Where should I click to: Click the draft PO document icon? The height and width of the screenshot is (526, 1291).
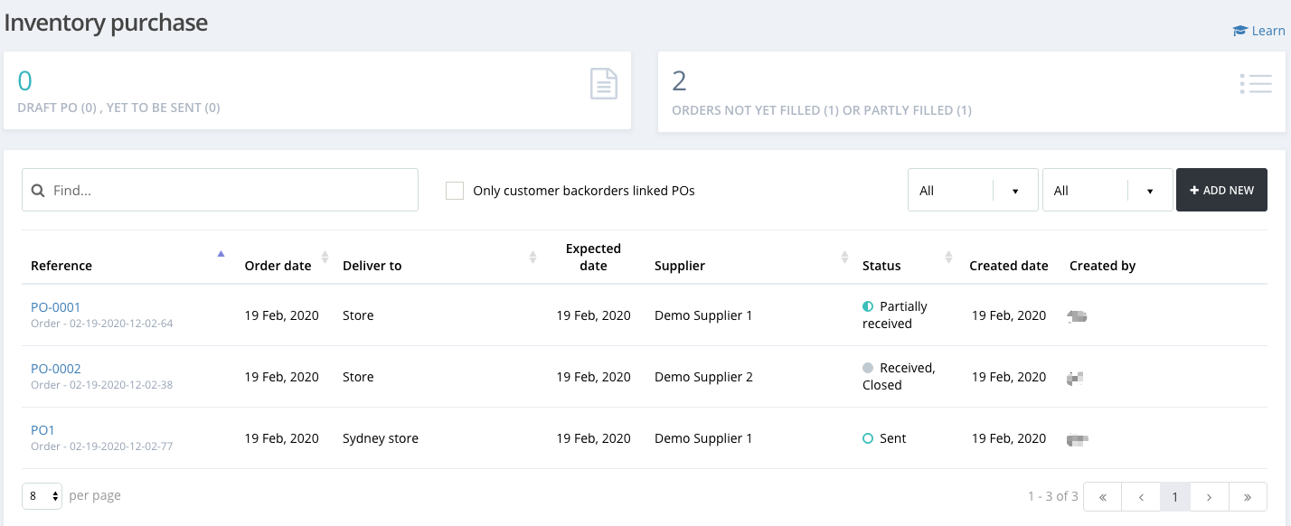pos(603,84)
